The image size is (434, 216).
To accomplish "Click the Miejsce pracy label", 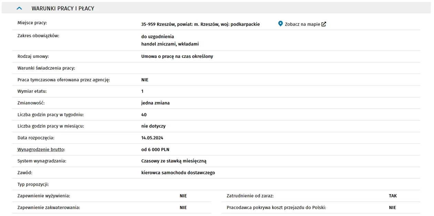I will tap(32, 23).
